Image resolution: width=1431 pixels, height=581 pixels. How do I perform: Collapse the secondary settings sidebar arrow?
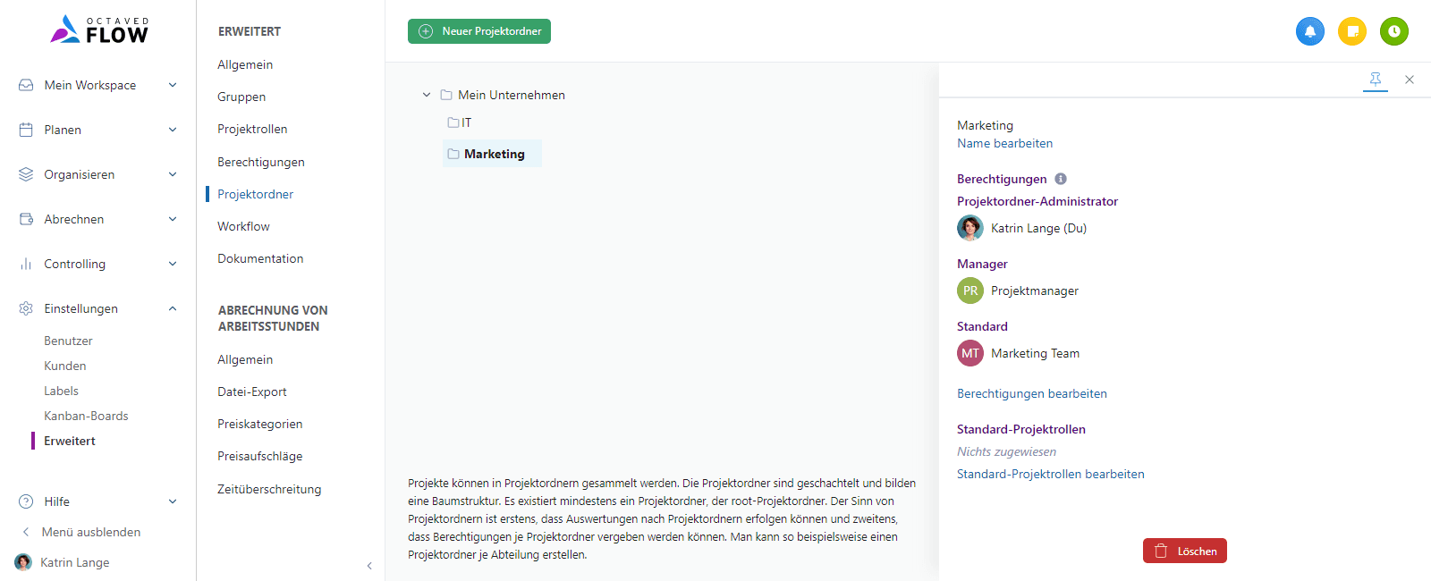tap(369, 566)
